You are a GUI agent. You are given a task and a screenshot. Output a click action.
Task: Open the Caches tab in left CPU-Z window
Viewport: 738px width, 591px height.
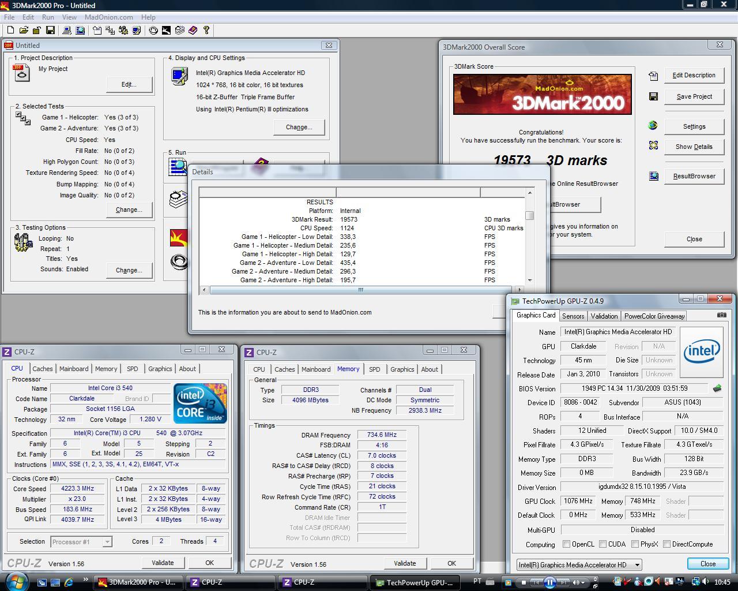(42, 369)
